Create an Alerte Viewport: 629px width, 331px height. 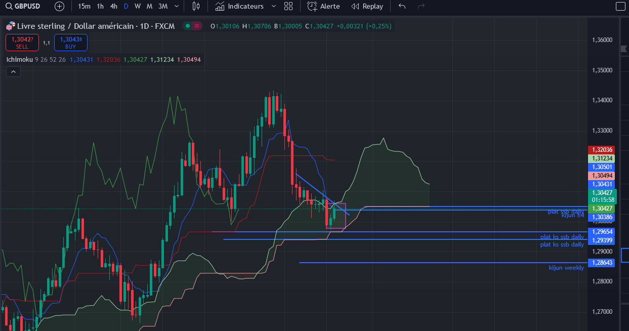324,6
